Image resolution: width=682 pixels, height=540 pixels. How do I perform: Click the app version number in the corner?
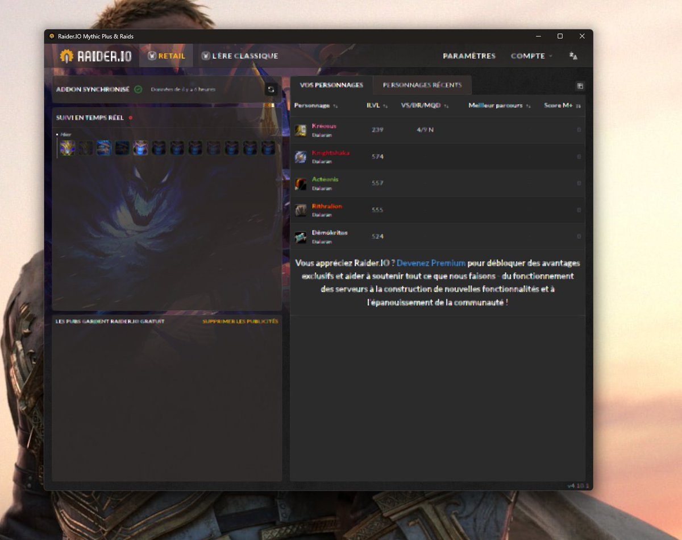[x=579, y=486]
